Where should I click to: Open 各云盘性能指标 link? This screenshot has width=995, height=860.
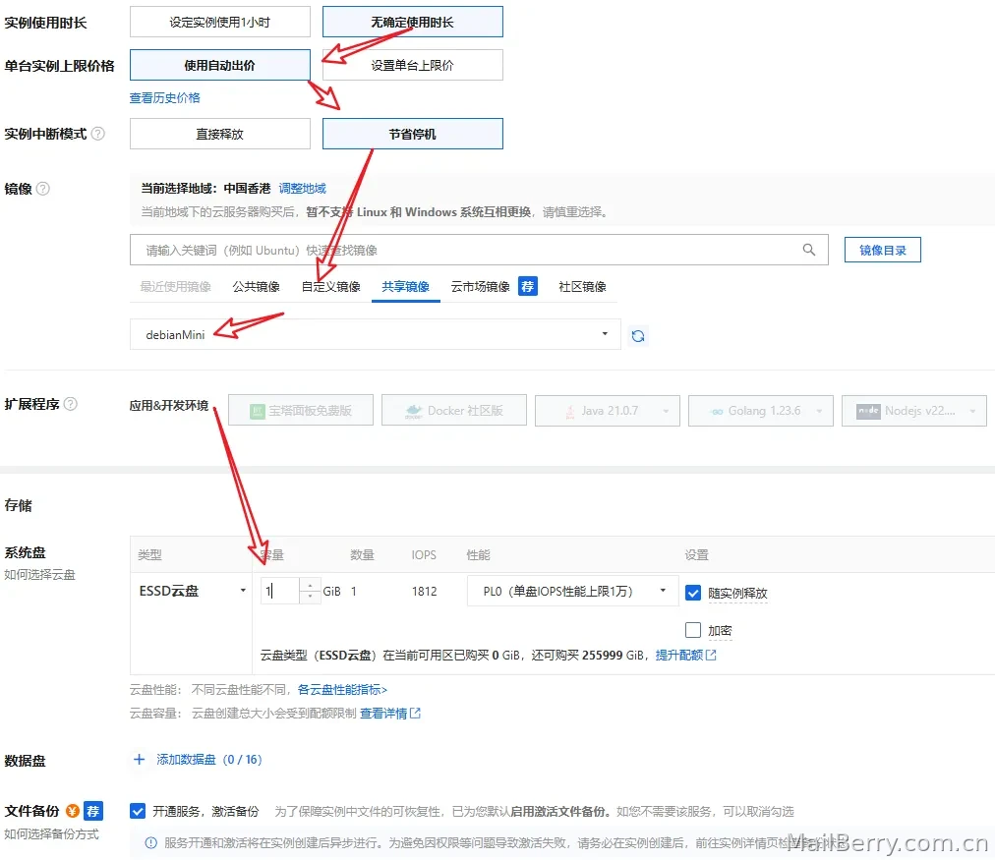[342, 689]
